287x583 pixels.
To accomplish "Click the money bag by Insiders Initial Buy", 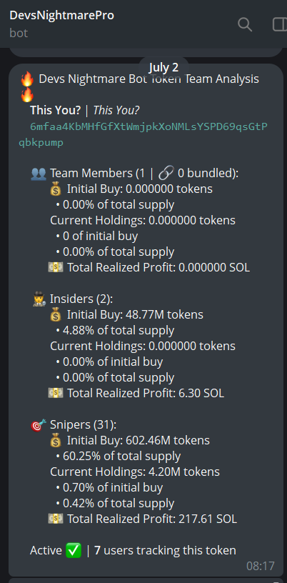I will 56,314.
